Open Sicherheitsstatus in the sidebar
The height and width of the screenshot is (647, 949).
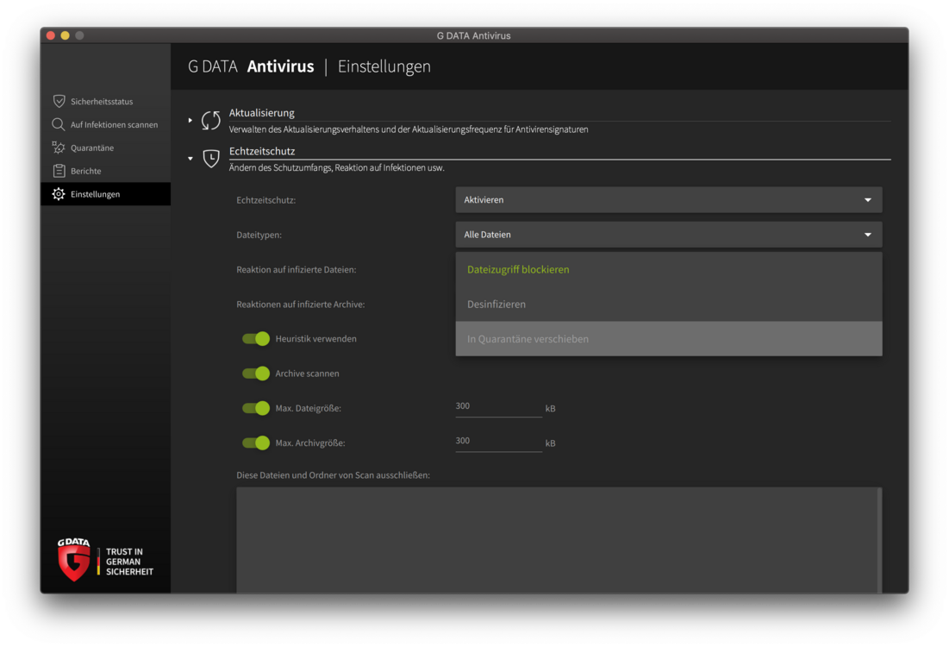[106, 101]
